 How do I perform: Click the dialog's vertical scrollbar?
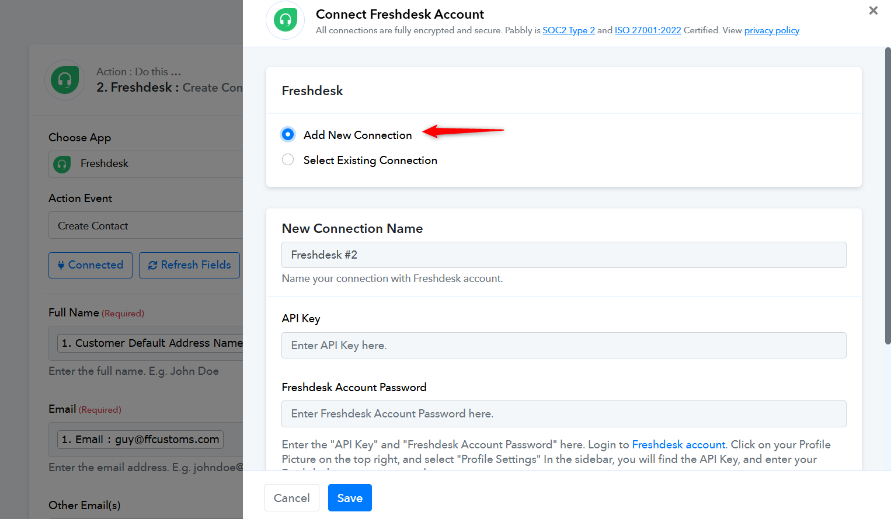click(887, 196)
